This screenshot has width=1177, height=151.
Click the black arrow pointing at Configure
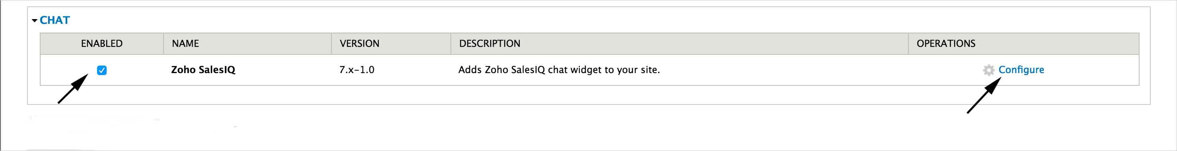click(x=984, y=95)
